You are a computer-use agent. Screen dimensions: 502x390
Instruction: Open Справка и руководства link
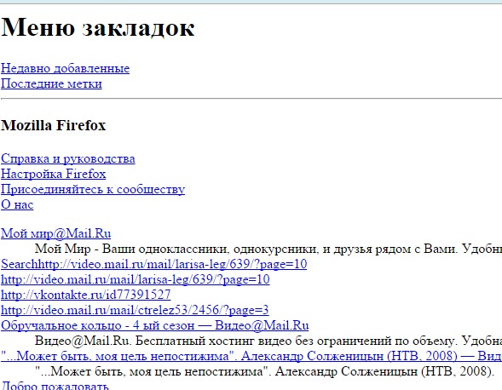click(x=68, y=158)
